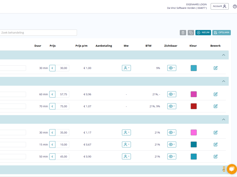Click the BTW column header

click(148, 46)
